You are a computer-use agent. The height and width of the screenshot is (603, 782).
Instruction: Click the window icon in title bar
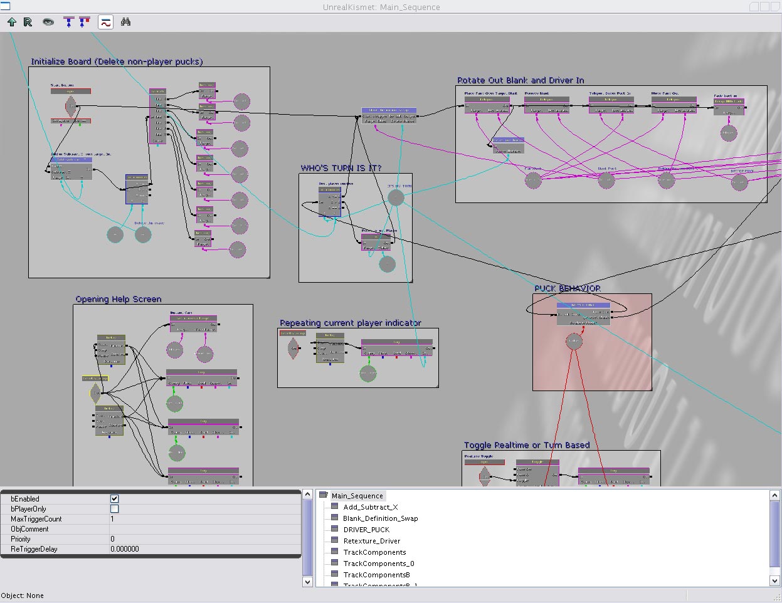(x=5, y=6)
